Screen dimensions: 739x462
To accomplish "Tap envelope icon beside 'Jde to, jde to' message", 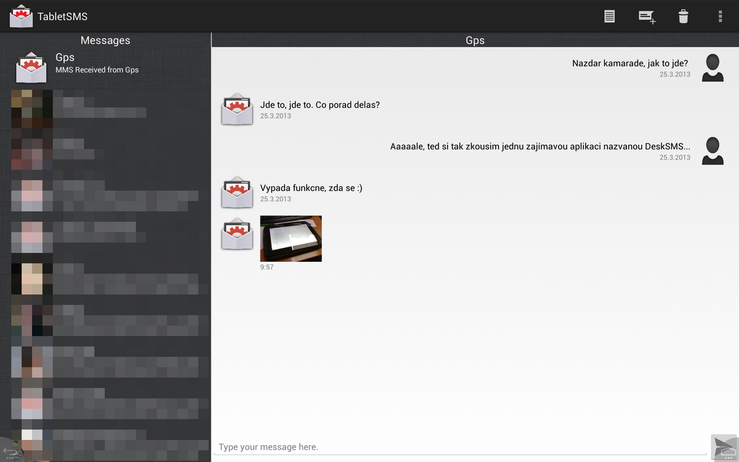I will 237,109.
